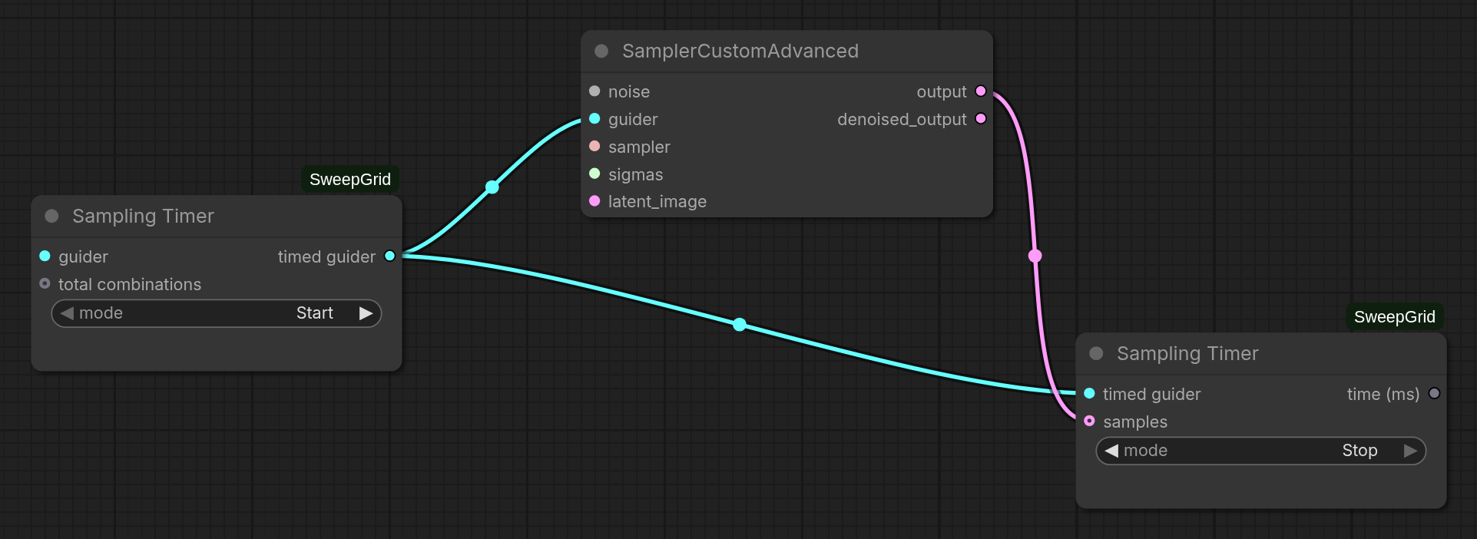Collapse the SamplerCustomAdvanced node via its title dot

click(x=601, y=51)
